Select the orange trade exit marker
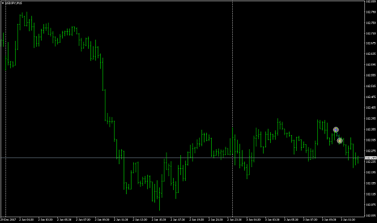Viewport: 377px width, 223px height. 340,141
